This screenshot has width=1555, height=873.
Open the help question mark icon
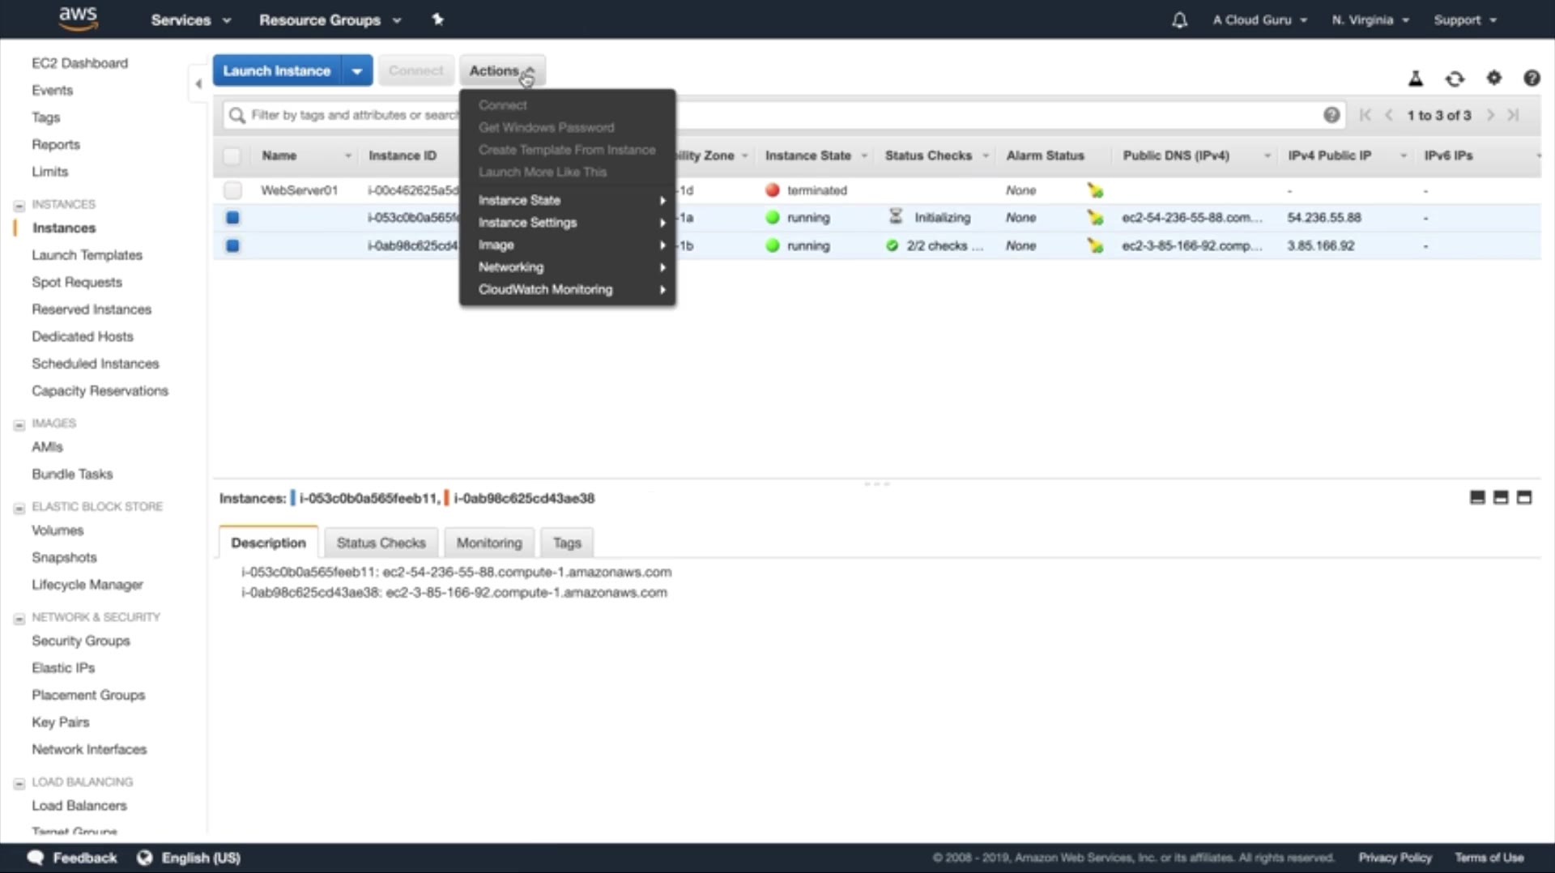click(1531, 78)
